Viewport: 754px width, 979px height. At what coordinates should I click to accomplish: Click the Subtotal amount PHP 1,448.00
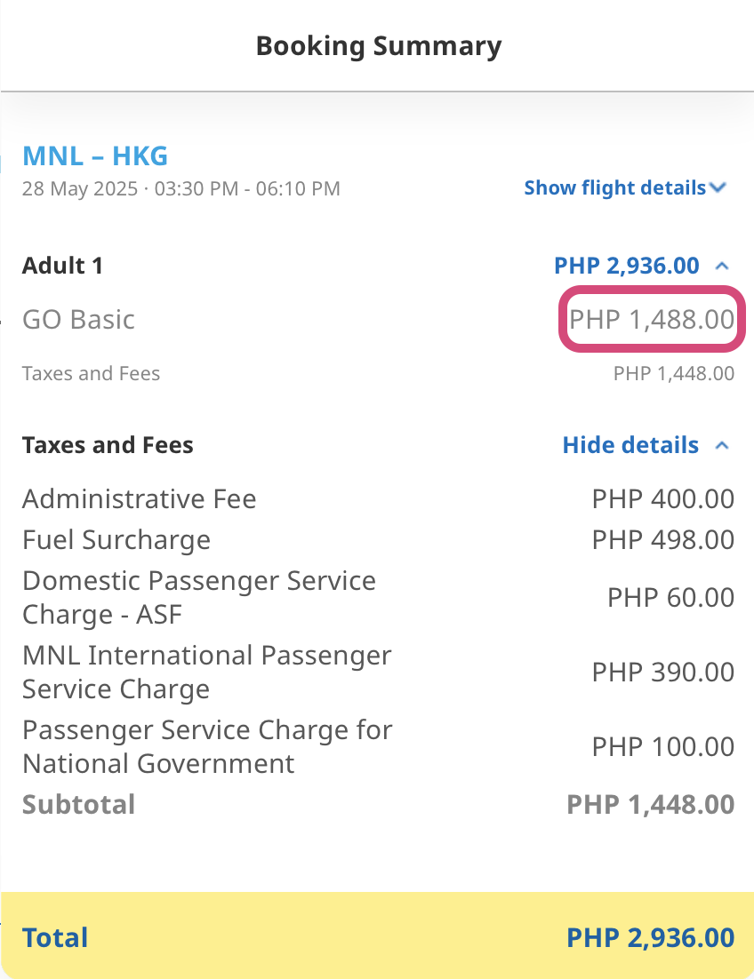pos(651,805)
